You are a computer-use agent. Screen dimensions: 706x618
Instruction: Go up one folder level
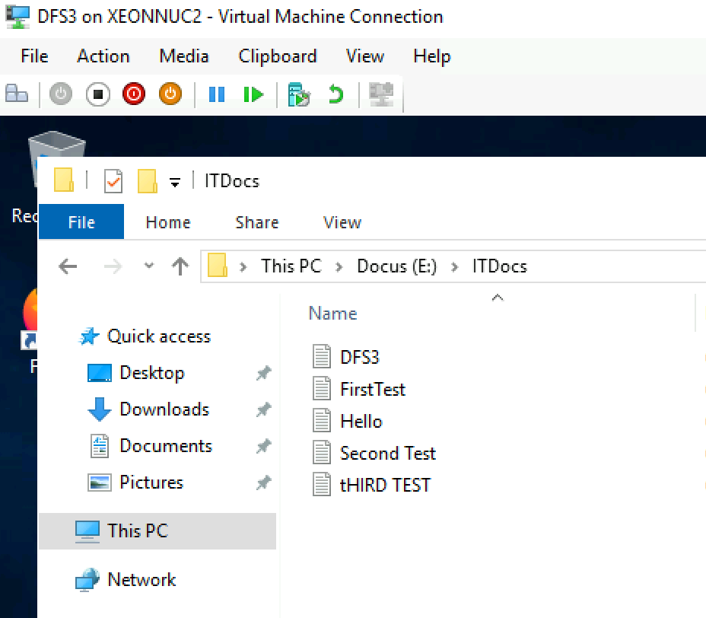click(180, 266)
